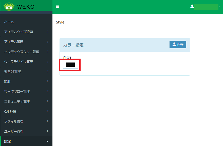Select ユーザー管理 in the sidebar
Image resolution: width=223 pixels, height=146 pixels.
(x=14, y=131)
